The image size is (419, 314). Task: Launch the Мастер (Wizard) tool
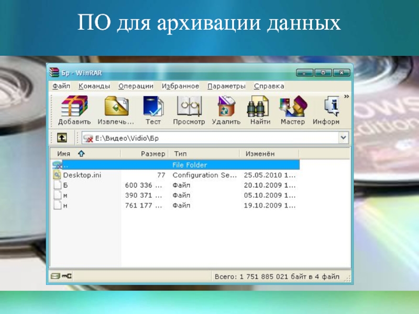coord(292,110)
